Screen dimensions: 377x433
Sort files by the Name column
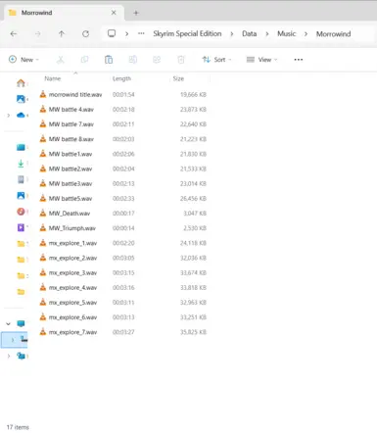(x=53, y=78)
